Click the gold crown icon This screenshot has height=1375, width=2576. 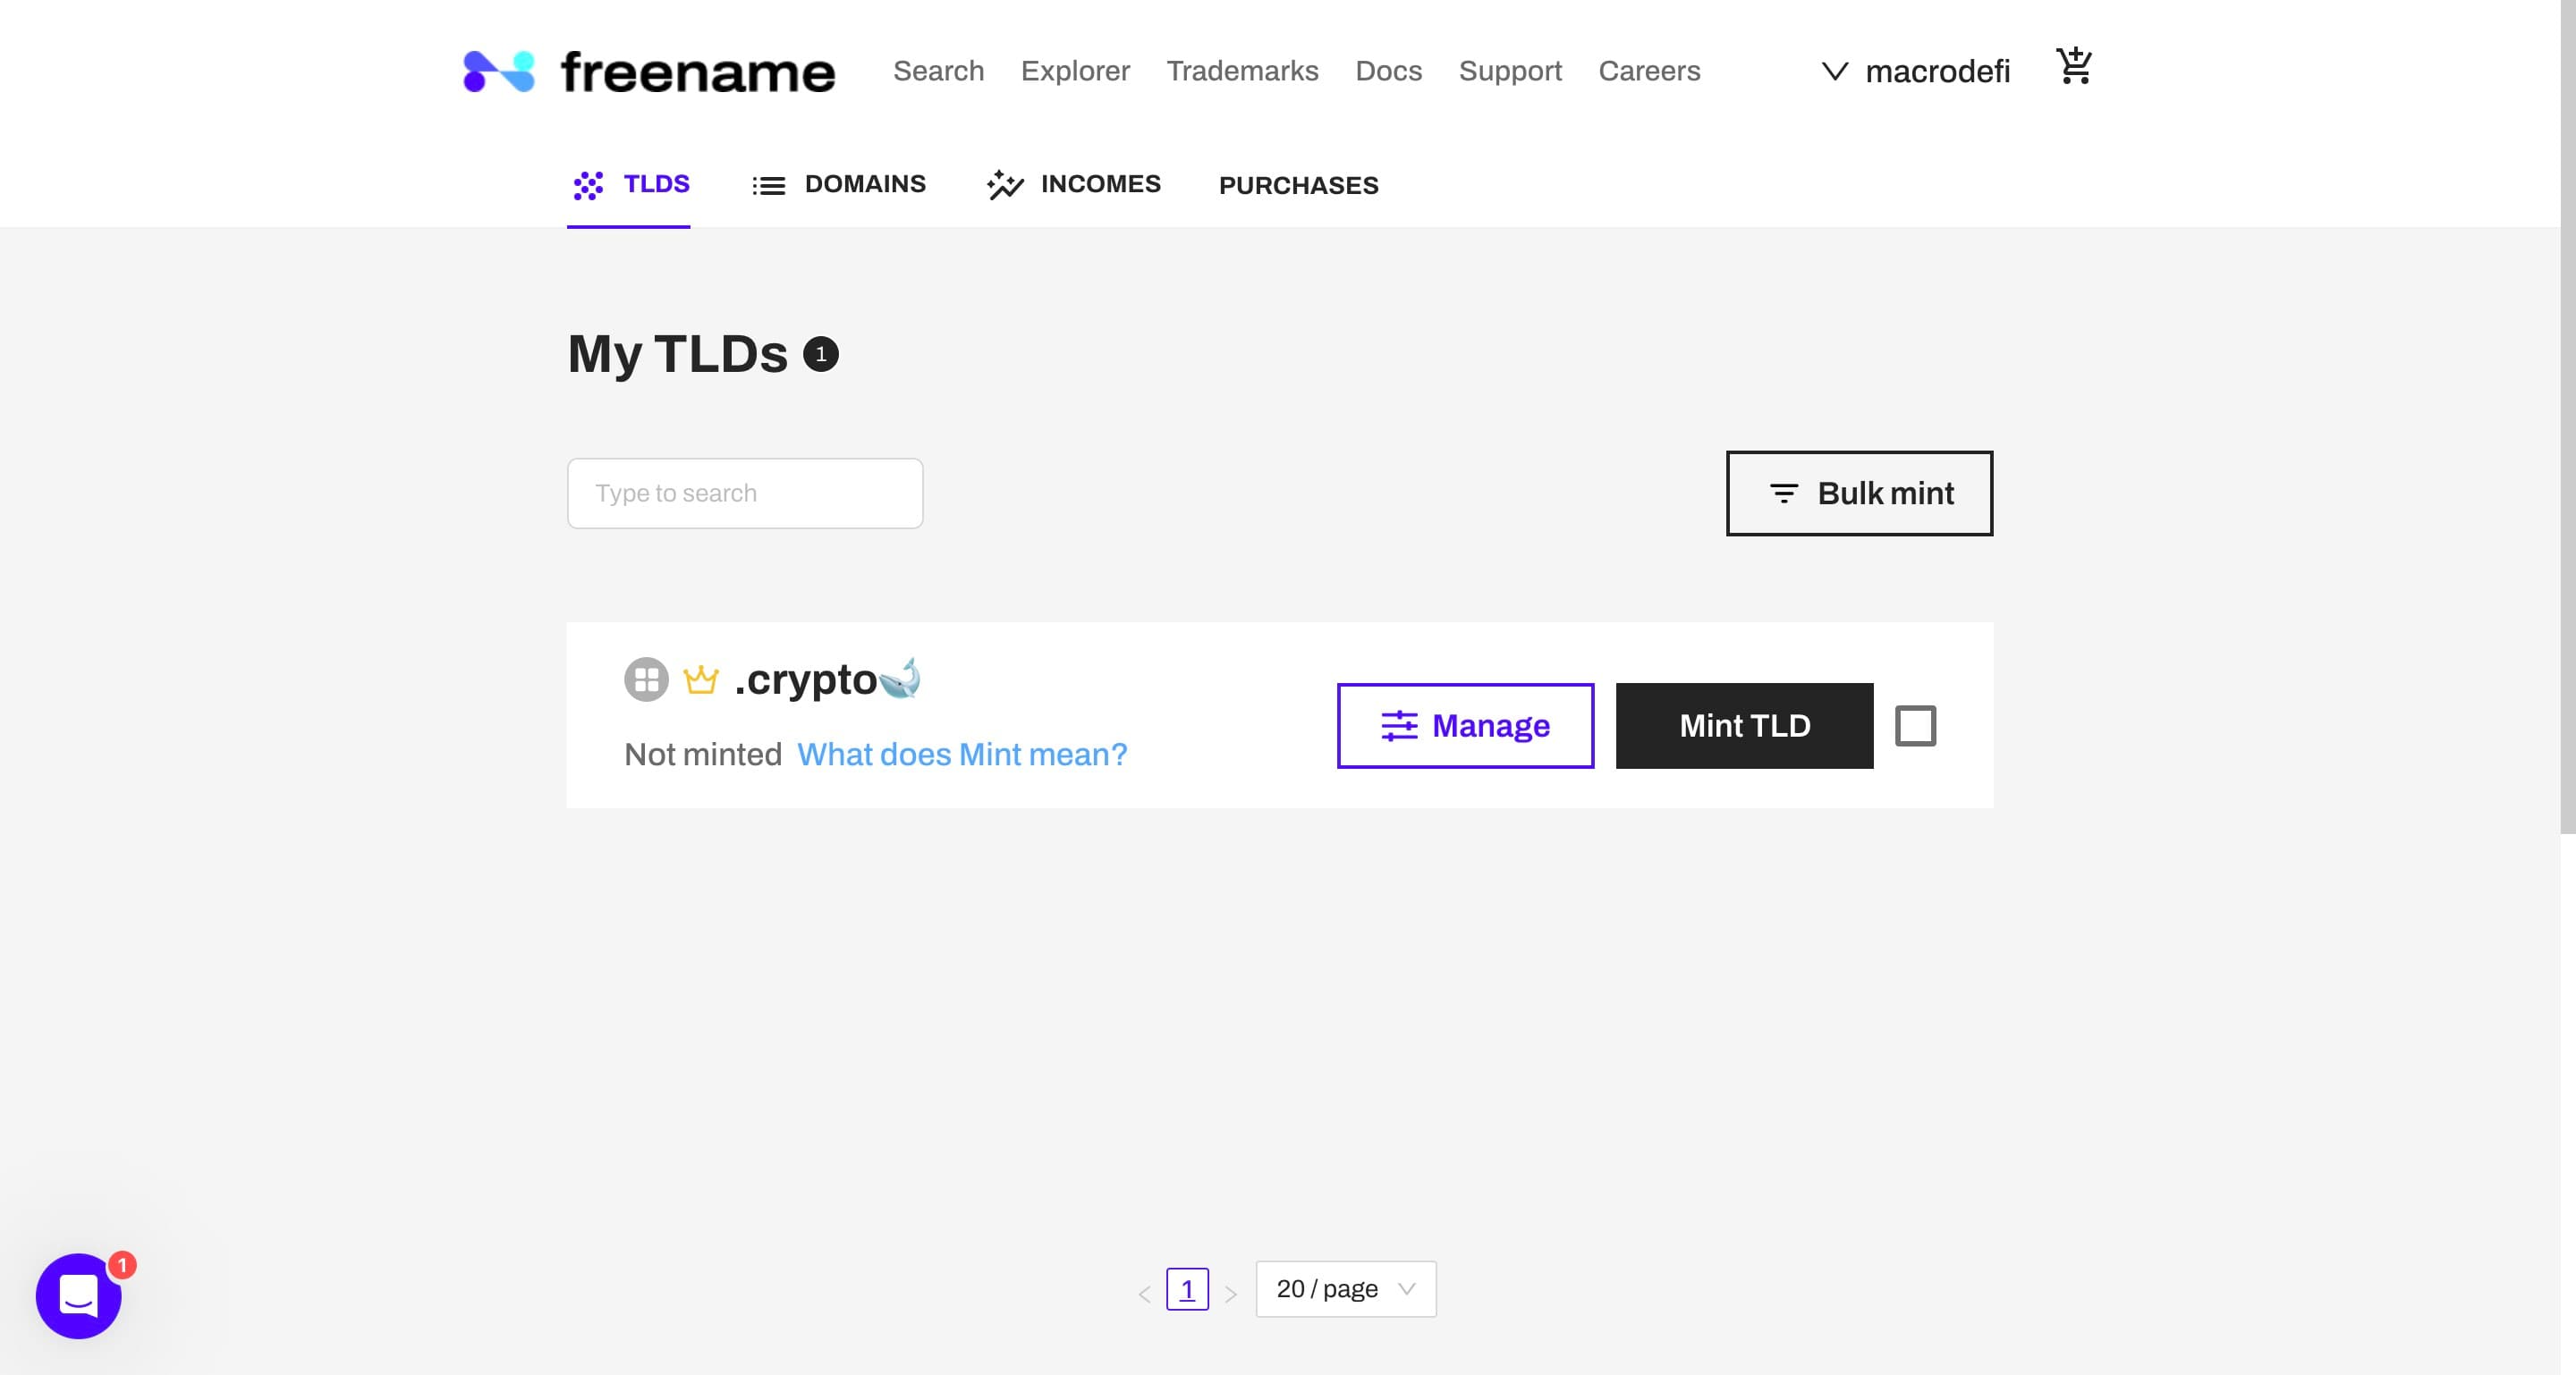point(700,679)
